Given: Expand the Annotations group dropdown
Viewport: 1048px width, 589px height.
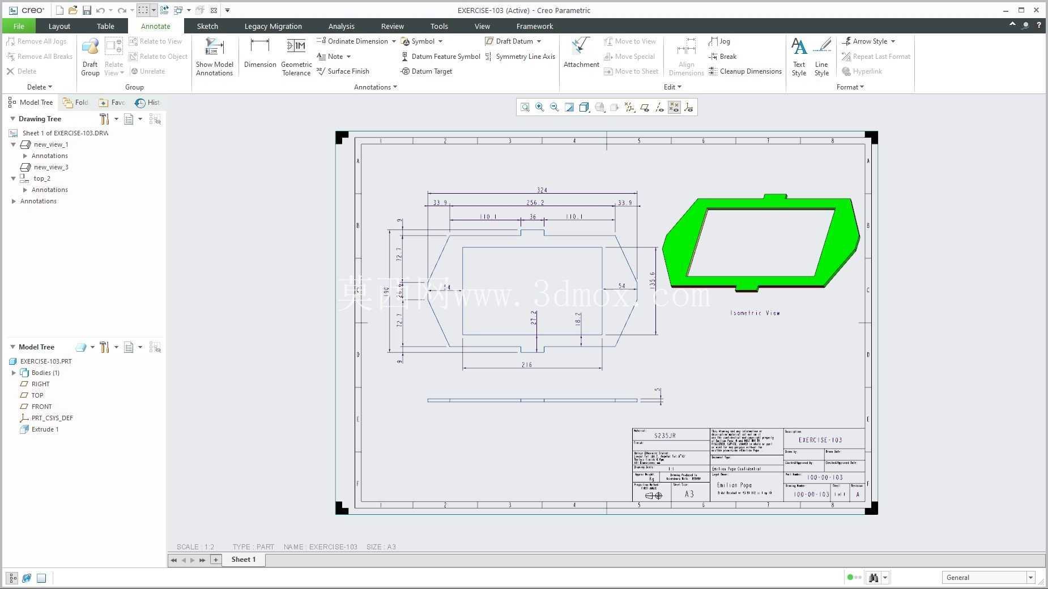Looking at the screenshot, I should point(376,87).
